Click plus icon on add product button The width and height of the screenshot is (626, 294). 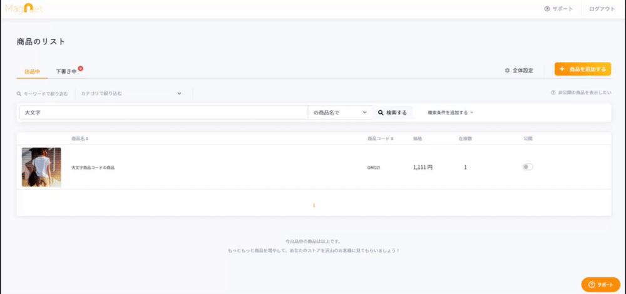562,69
